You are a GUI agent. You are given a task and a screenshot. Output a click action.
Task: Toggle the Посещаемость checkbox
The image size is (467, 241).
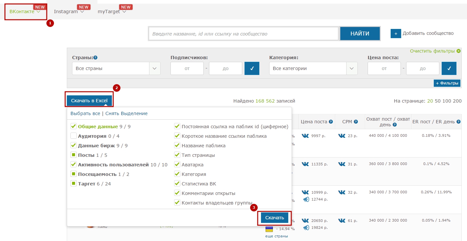74,174
